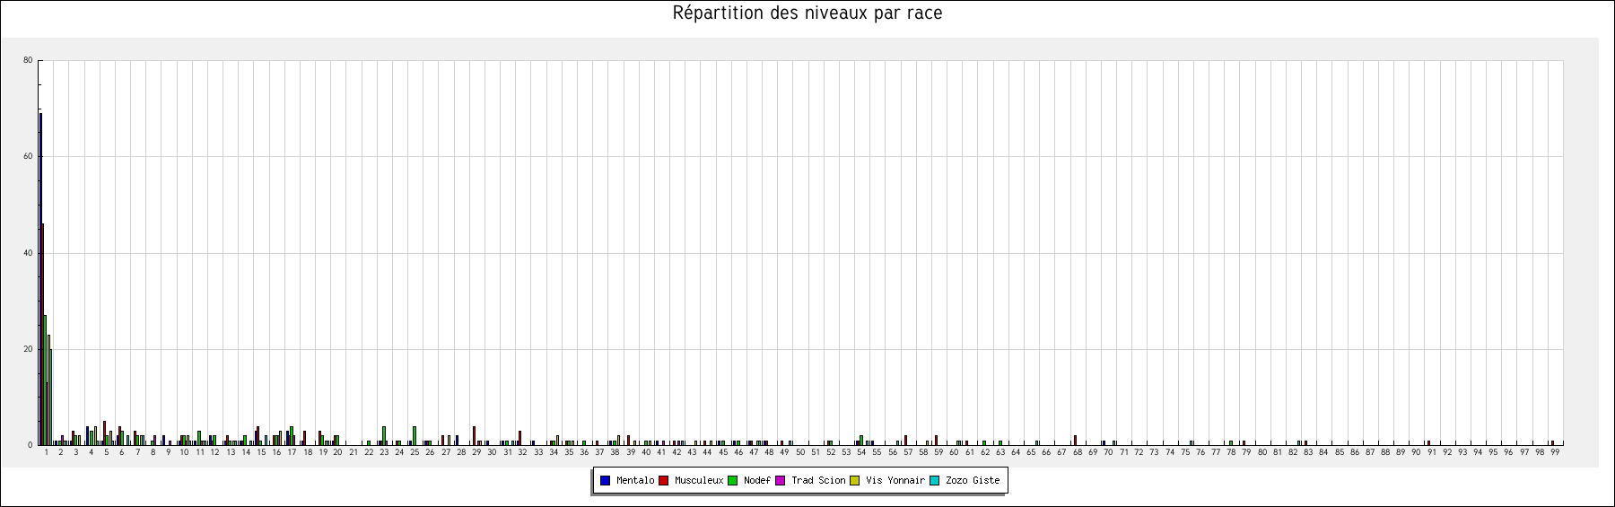
Task: Click the blue Mentalo legend swatch
Action: [605, 481]
